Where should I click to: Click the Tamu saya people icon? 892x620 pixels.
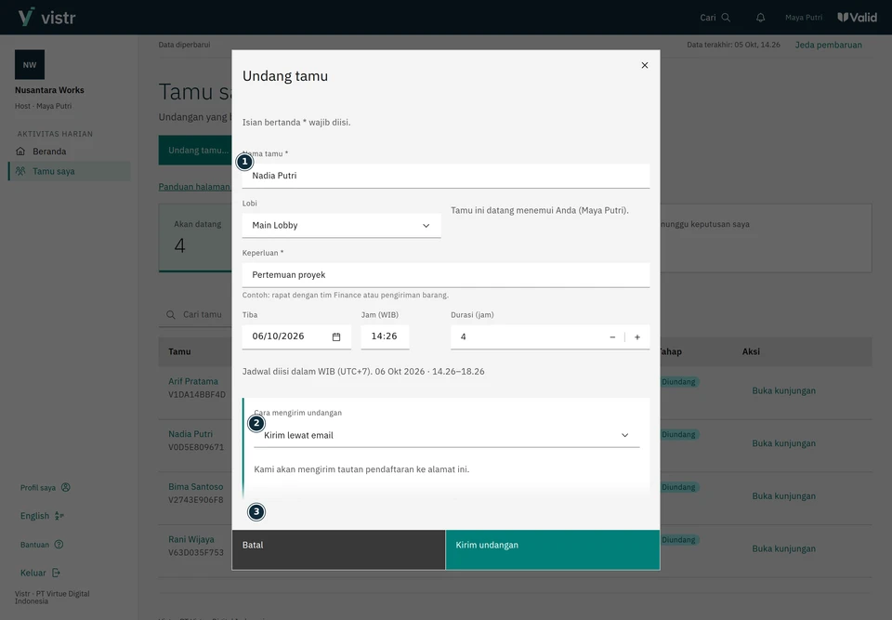coord(20,171)
